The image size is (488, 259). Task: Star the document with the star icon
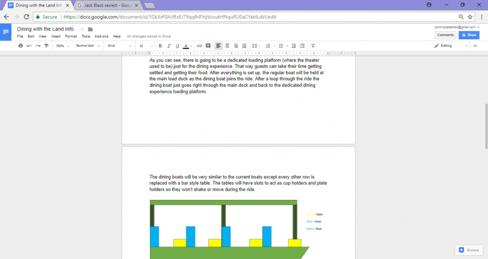click(82, 29)
